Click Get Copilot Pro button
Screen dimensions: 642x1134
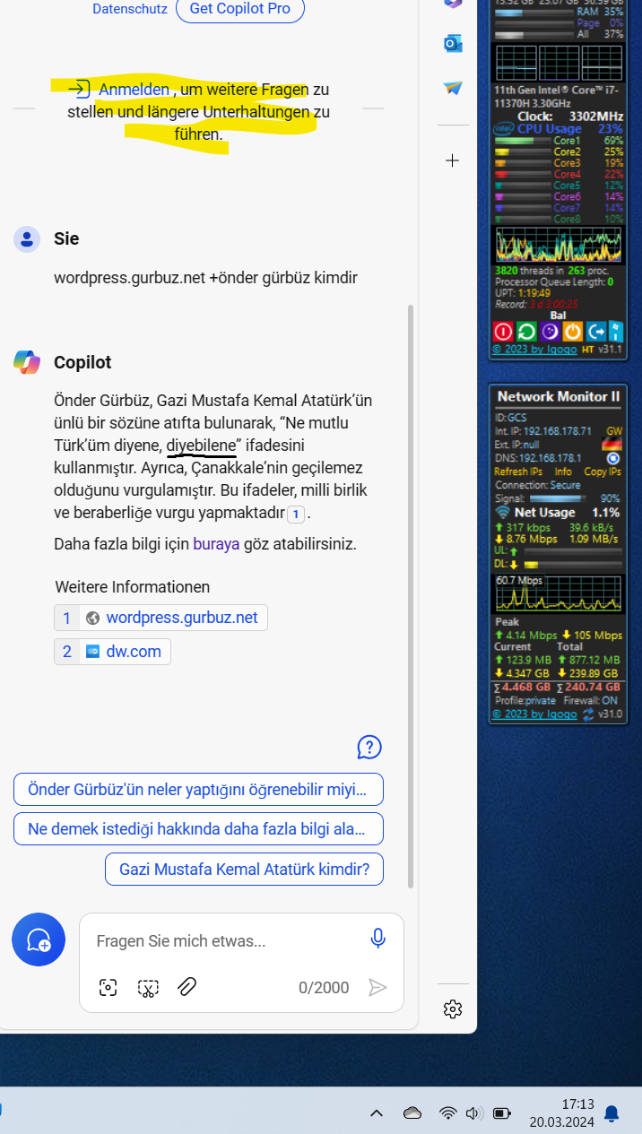240,8
